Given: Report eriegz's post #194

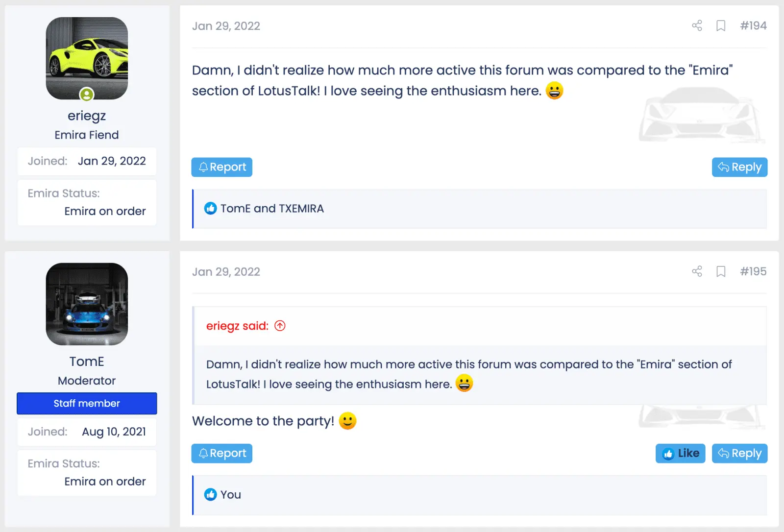Looking at the screenshot, I should point(222,167).
